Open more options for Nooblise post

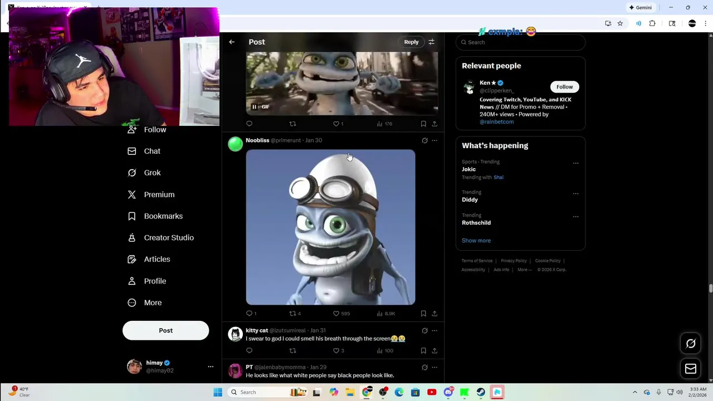tap(434, 140)
